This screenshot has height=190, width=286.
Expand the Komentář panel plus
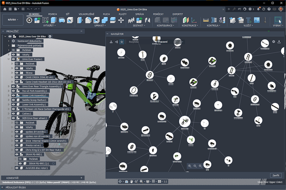(81, 178)
